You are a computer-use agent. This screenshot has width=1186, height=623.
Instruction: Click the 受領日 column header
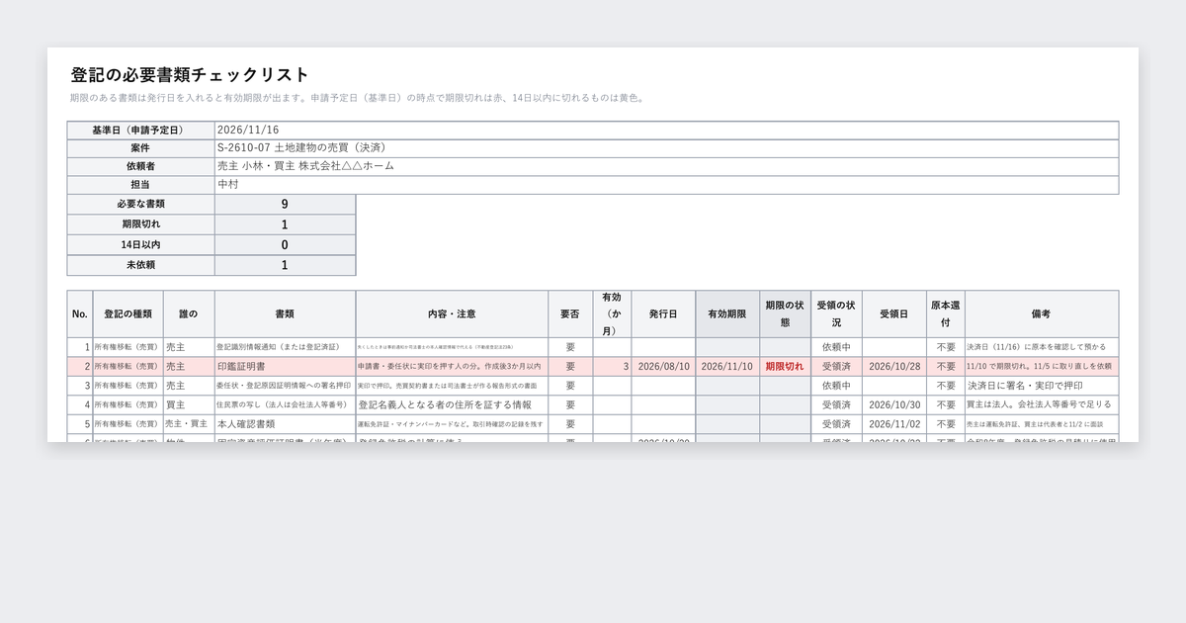(894, 313)
